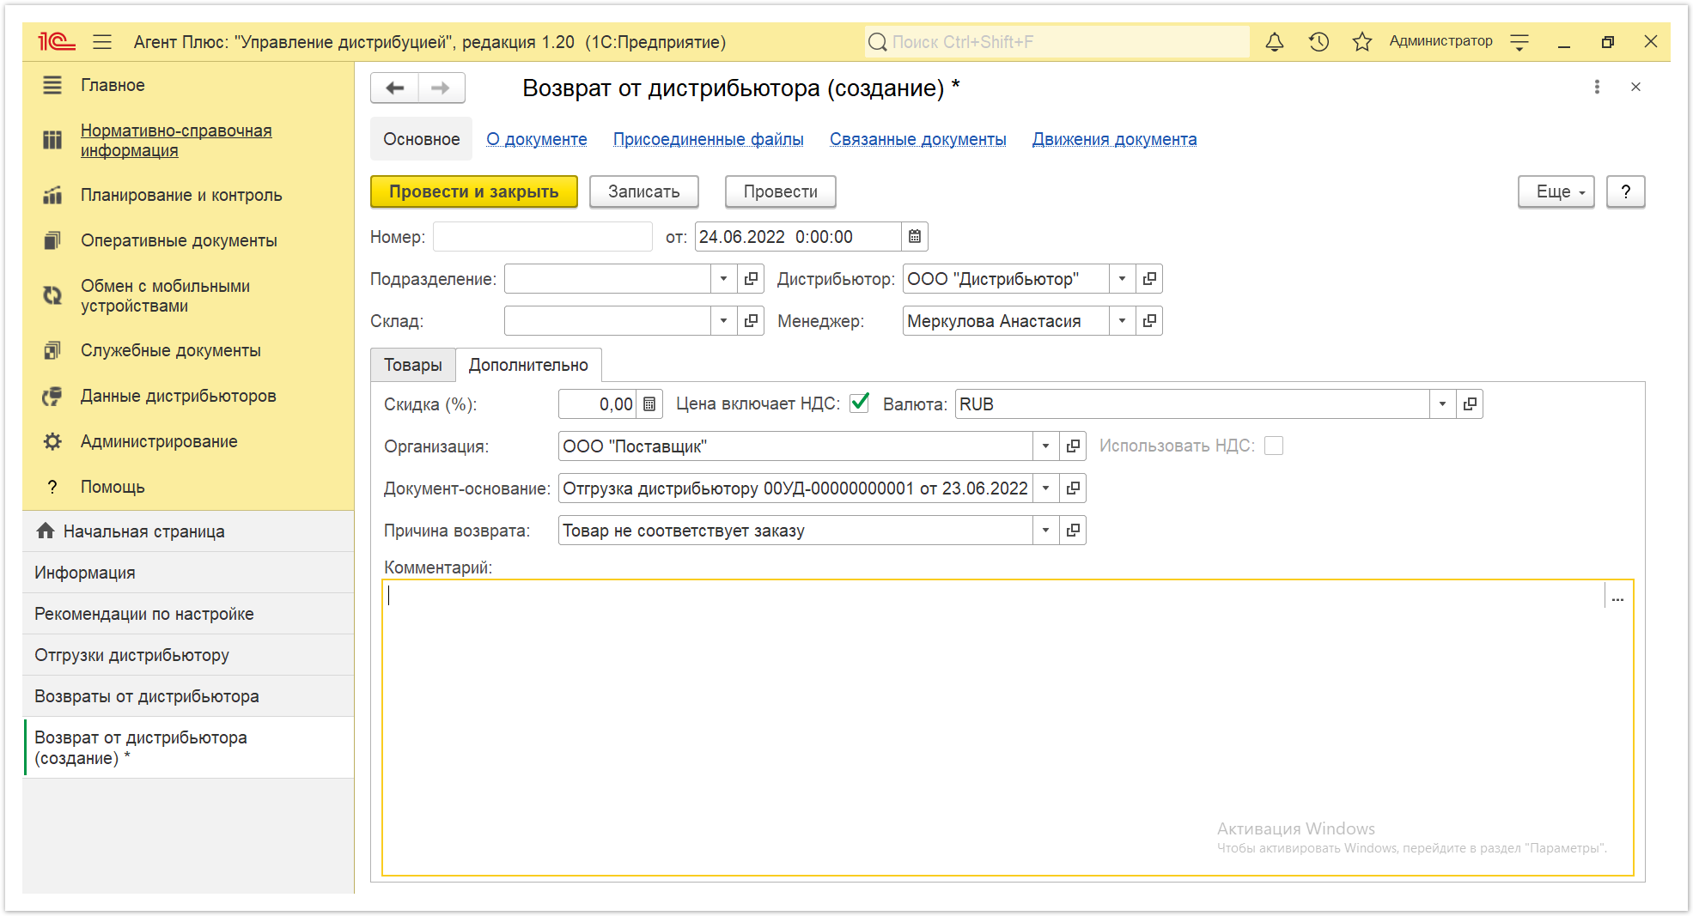Open service settings menu icon beside Администратор
The image size is (1693, 916).
click(x=1519, y=41)
